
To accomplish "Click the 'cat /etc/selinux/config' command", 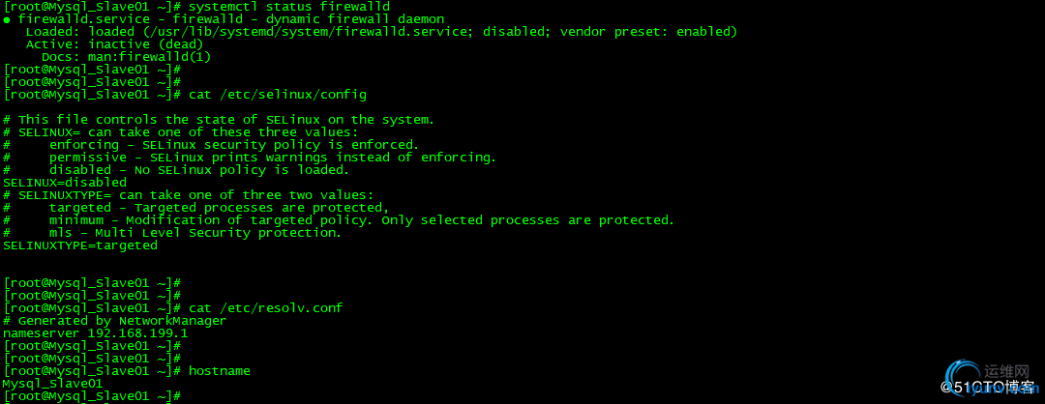I will [277, 95].
